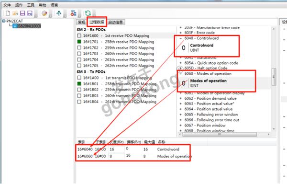The height and width of the screenshot is (184, 287).
Task: Check the 16#1704 261th receive PDO box
Action: tap(79, 59)
